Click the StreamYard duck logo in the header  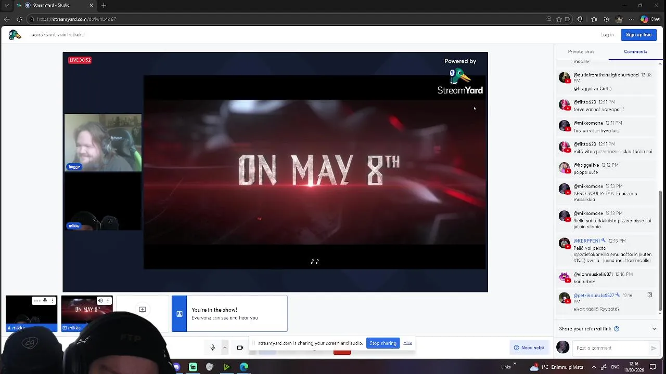click(x=15, y=35)
